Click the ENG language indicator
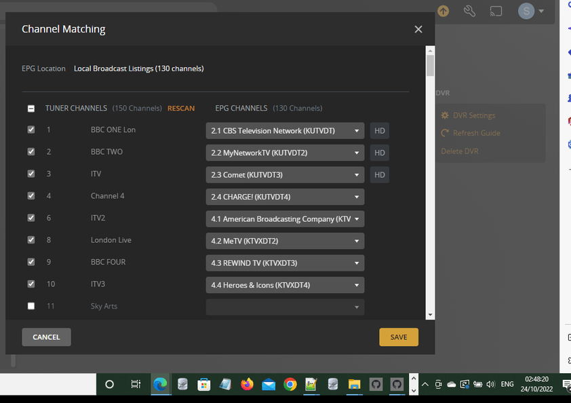Screen dimensions: 571x403 click(x=507, y=384)
